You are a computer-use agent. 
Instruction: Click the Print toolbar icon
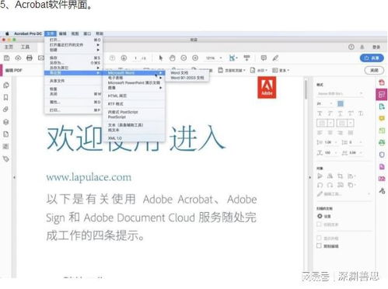pos(30,58)
